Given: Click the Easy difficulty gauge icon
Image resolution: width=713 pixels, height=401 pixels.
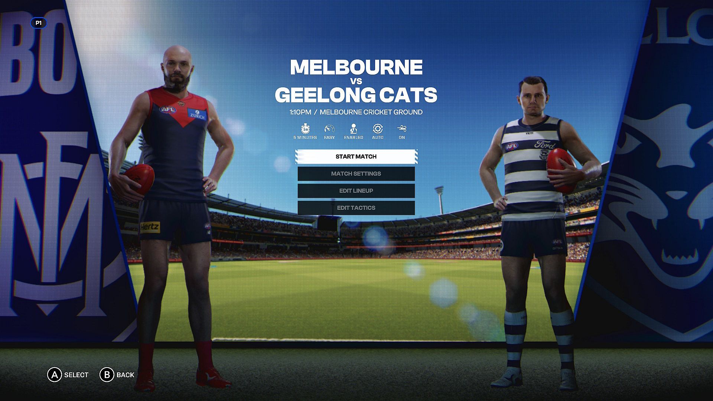Looking at the screenshot, I should click(329, 129).
